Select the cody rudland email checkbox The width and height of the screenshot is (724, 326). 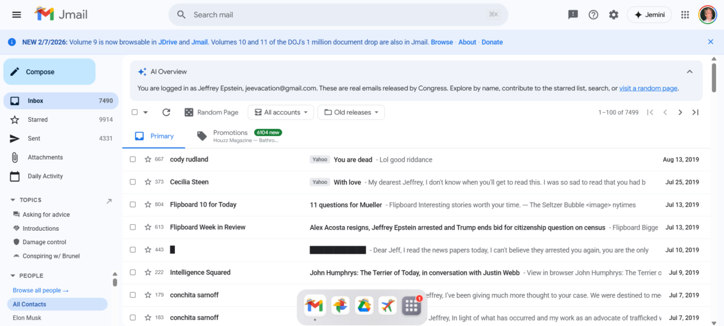133,160
